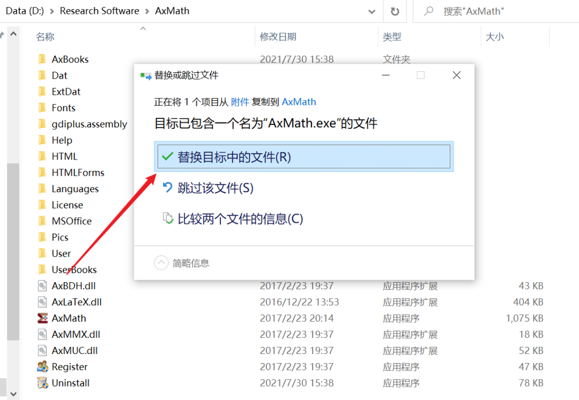Click the navigation pane scrollbar thumb
The width and height of the screenshot is (579, 400).
(x=13, y=252)
